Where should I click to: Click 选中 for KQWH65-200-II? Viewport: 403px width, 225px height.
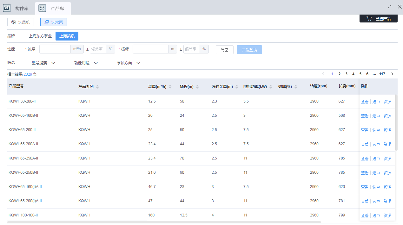[x=376, y=130]
